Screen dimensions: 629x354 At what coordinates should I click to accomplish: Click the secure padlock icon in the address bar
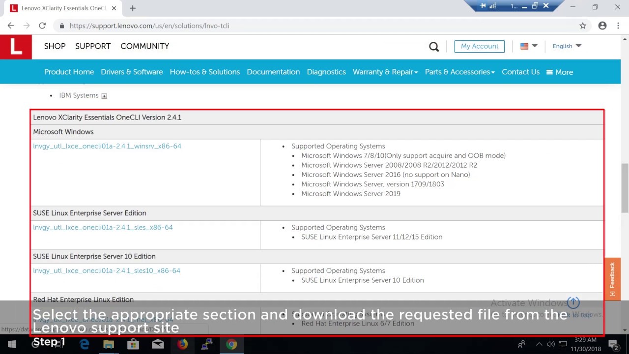[61, 26]
